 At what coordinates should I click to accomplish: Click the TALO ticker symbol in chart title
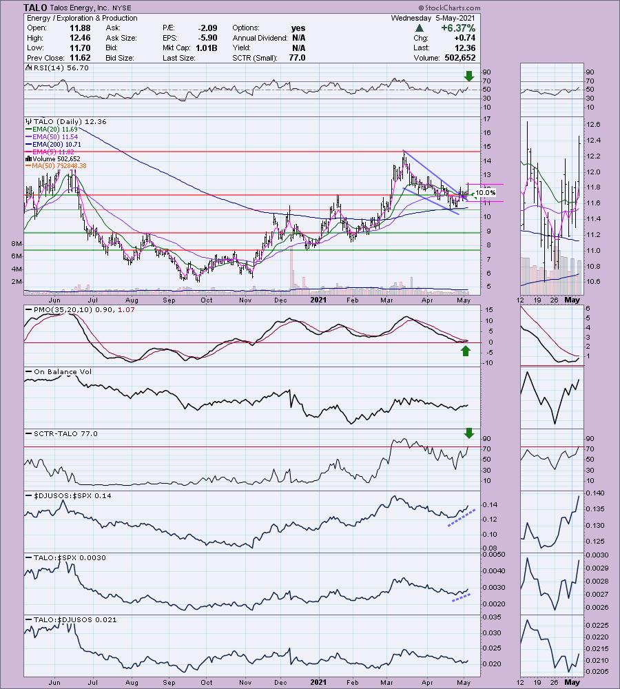point(35,8)
